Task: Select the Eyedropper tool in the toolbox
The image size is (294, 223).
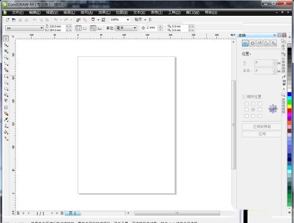Action: point(6,120)
